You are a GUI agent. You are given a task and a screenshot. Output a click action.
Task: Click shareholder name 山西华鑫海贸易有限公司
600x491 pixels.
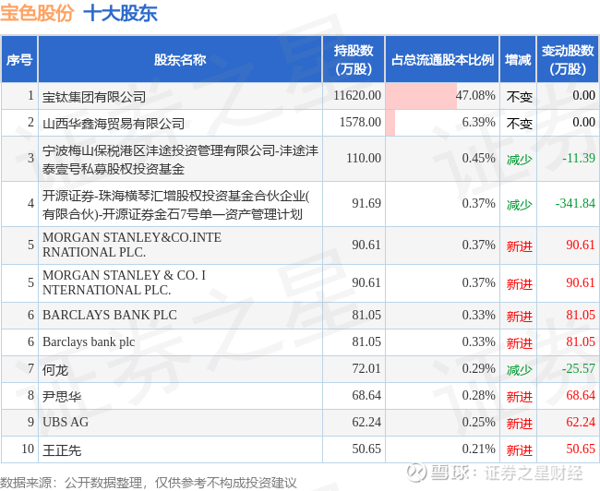coord(114,124)
